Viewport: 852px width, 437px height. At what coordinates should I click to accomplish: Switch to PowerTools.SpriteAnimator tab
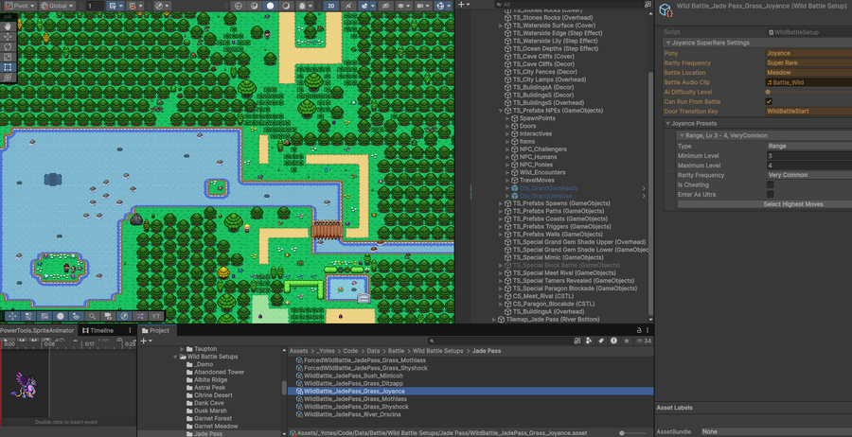[x=38, y=331]
